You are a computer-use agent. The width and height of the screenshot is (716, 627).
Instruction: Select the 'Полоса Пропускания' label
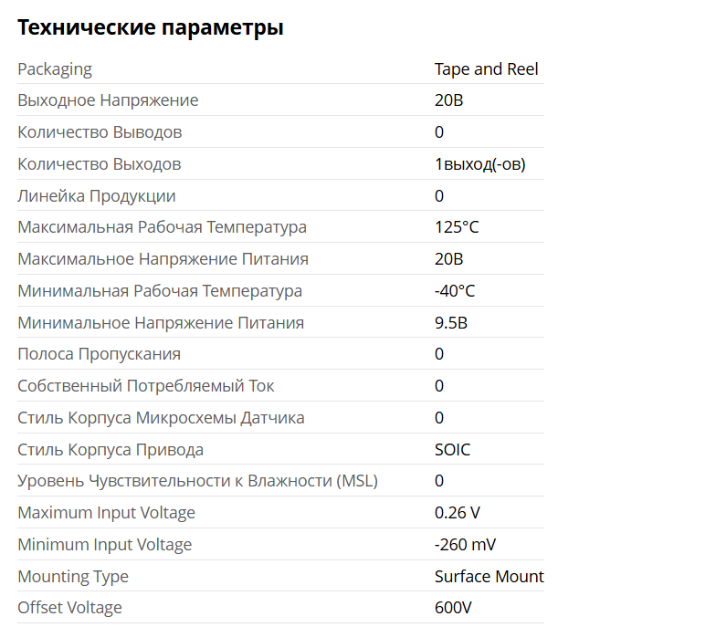tap(99, 354)
